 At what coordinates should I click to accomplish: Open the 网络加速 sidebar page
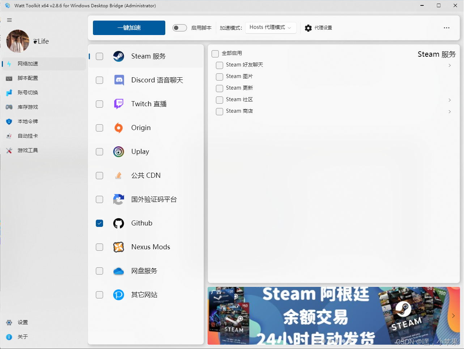(44, 64)
